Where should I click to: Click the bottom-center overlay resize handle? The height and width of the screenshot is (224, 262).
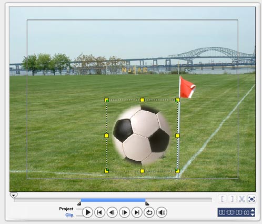(142, 171)
